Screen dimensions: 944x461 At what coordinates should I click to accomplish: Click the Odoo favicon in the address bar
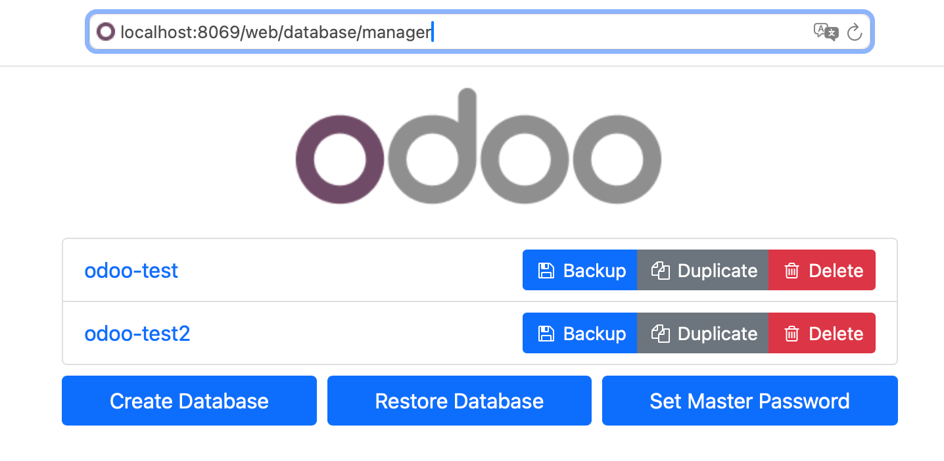click(x=105, y=32)
